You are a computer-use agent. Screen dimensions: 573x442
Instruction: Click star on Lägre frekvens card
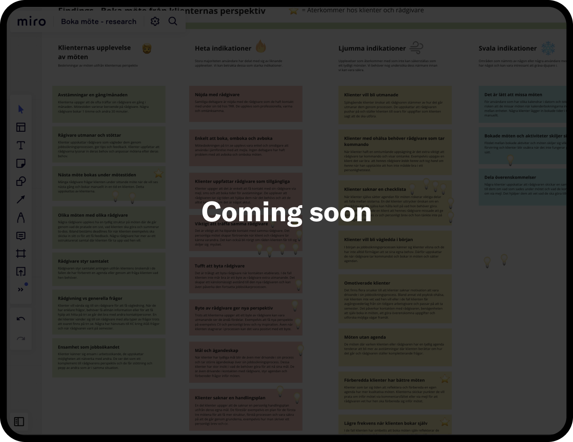pyautogui.click(x=445, y=422)
